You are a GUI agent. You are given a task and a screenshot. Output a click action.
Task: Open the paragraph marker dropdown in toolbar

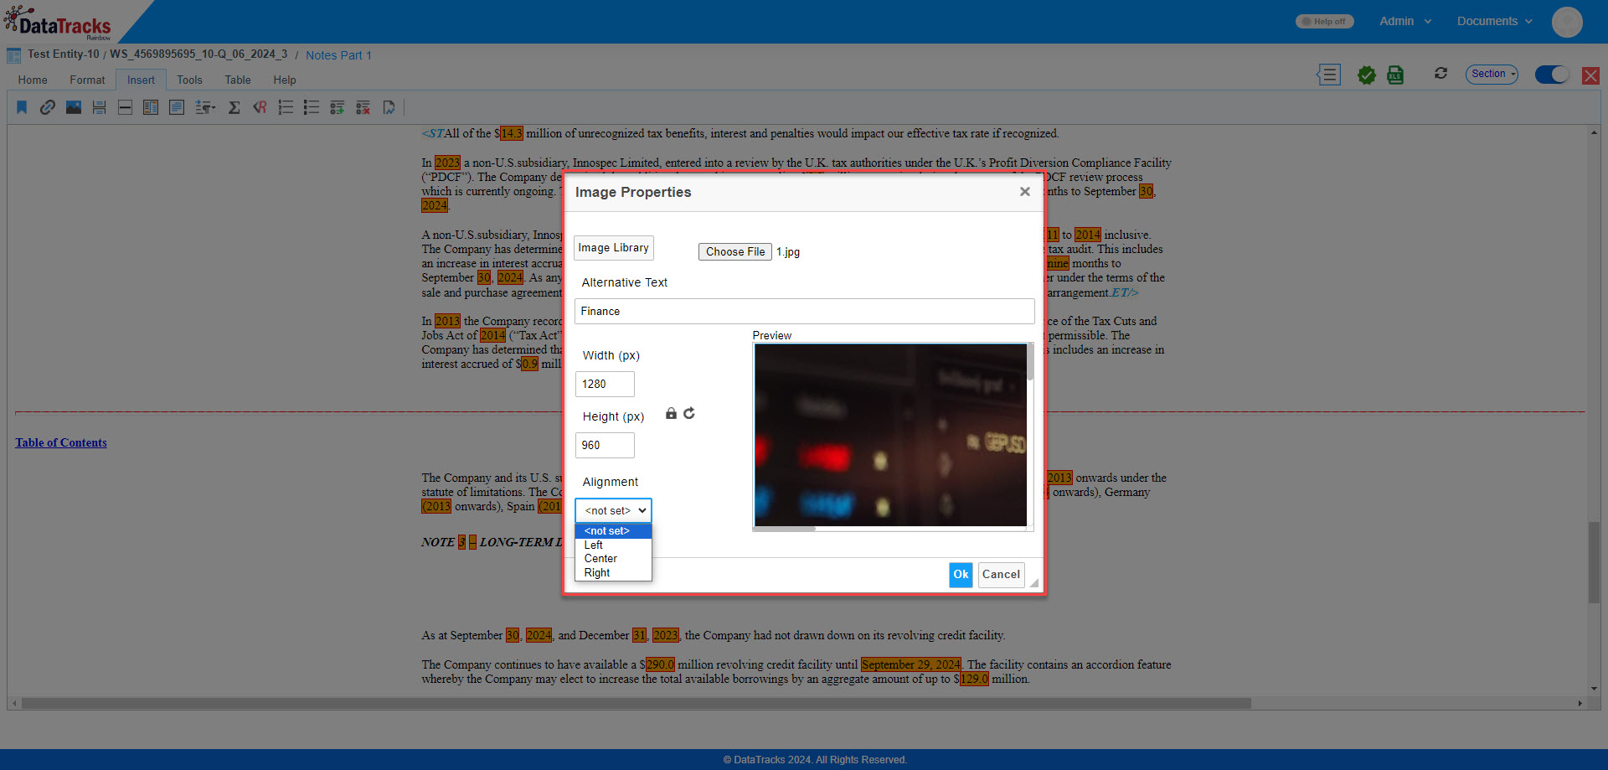205,107
